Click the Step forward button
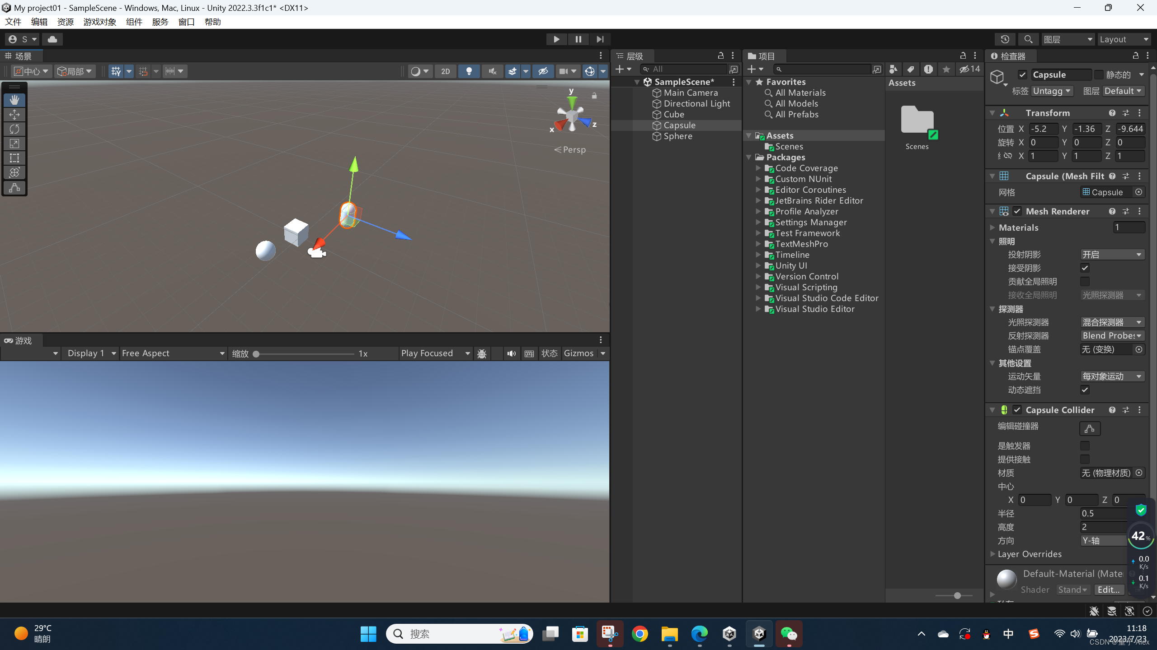1157x650 pixels. (600, 39)
